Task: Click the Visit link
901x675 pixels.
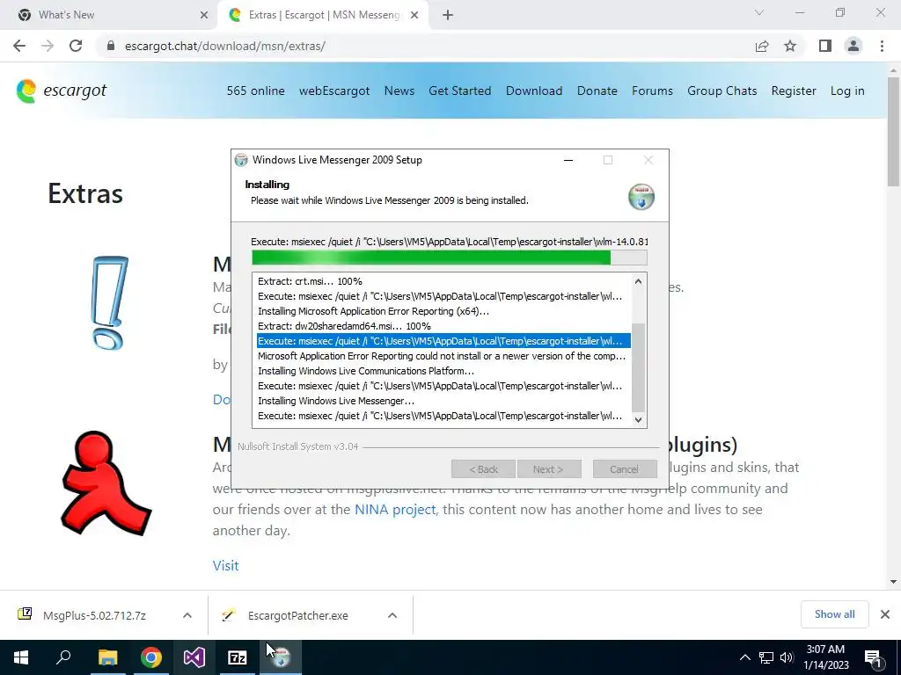Action: (x=226, y=565)
